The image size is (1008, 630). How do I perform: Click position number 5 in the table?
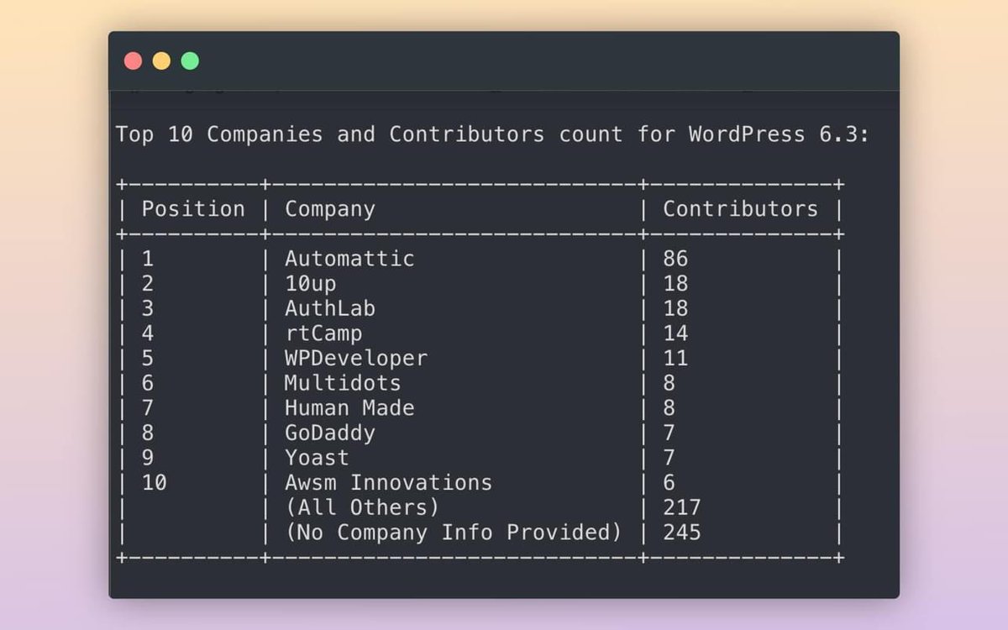click(148, 359)
